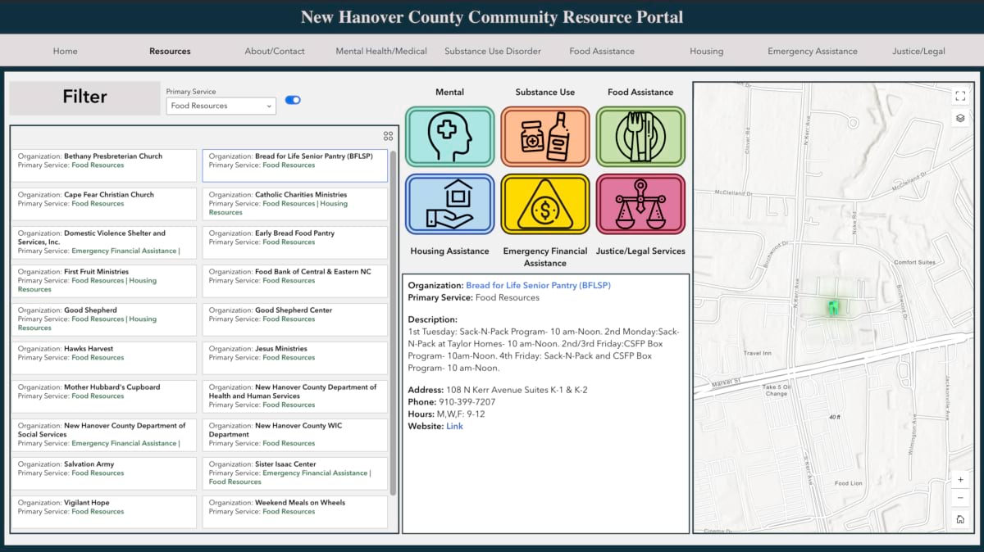Zoom out on the map

(x=960, y=498)
